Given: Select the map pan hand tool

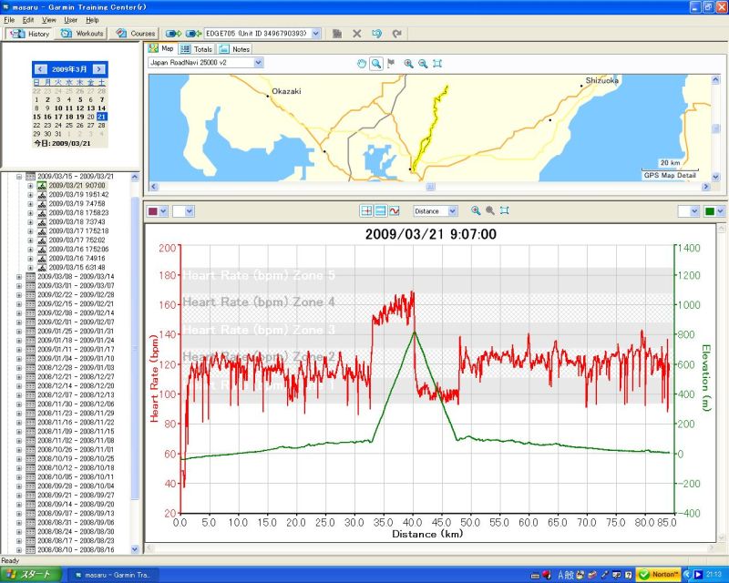Looking at the screenshot, I should pyautogui.click(x=361, y=64).
